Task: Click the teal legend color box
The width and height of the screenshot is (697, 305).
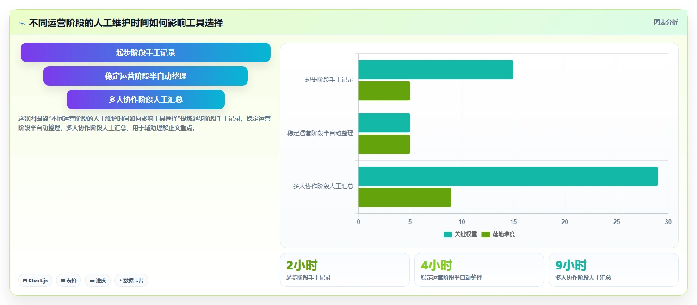Action: pos(448,234)
